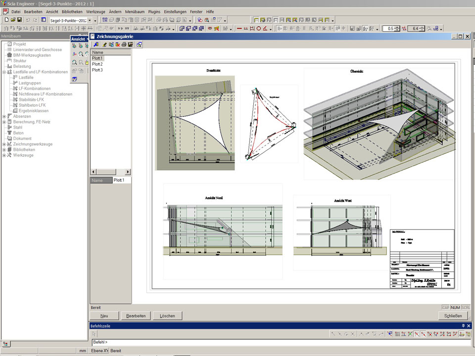The height and width of the screenshot is (356, 475).
Task: Click the Open folder icon in toolbar
Action: (x=13, y=20)
